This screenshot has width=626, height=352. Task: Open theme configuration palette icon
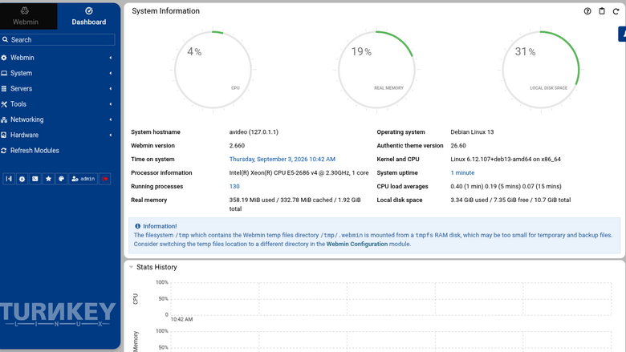tap(62, 179)
